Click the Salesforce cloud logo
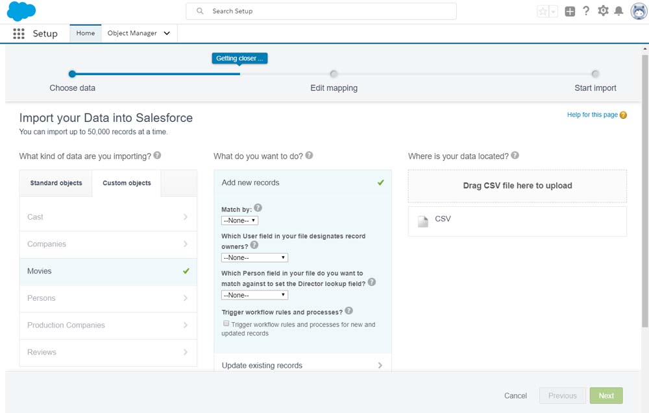Screen dimensions: 649x413 21,11
